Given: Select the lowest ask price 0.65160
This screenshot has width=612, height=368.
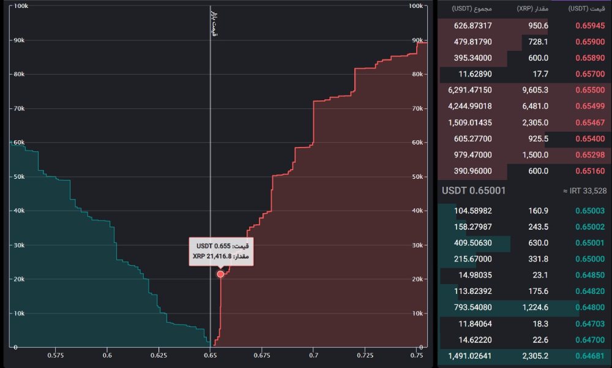Looking at the screenshot, I should 590,170.
